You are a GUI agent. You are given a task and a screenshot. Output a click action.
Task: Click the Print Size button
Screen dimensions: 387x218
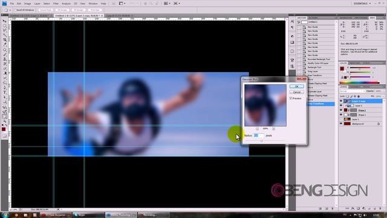95,10
